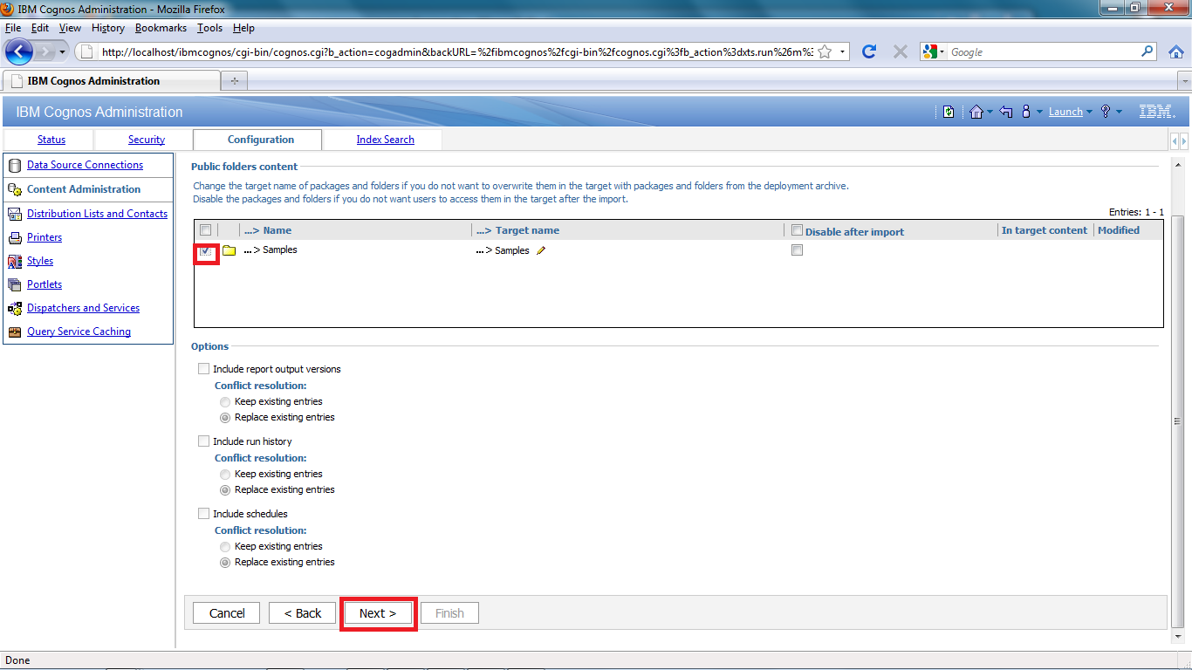Enable Include run history checkbox
The height and width of the screenshot is (670, 1192).
click(204, 441)
